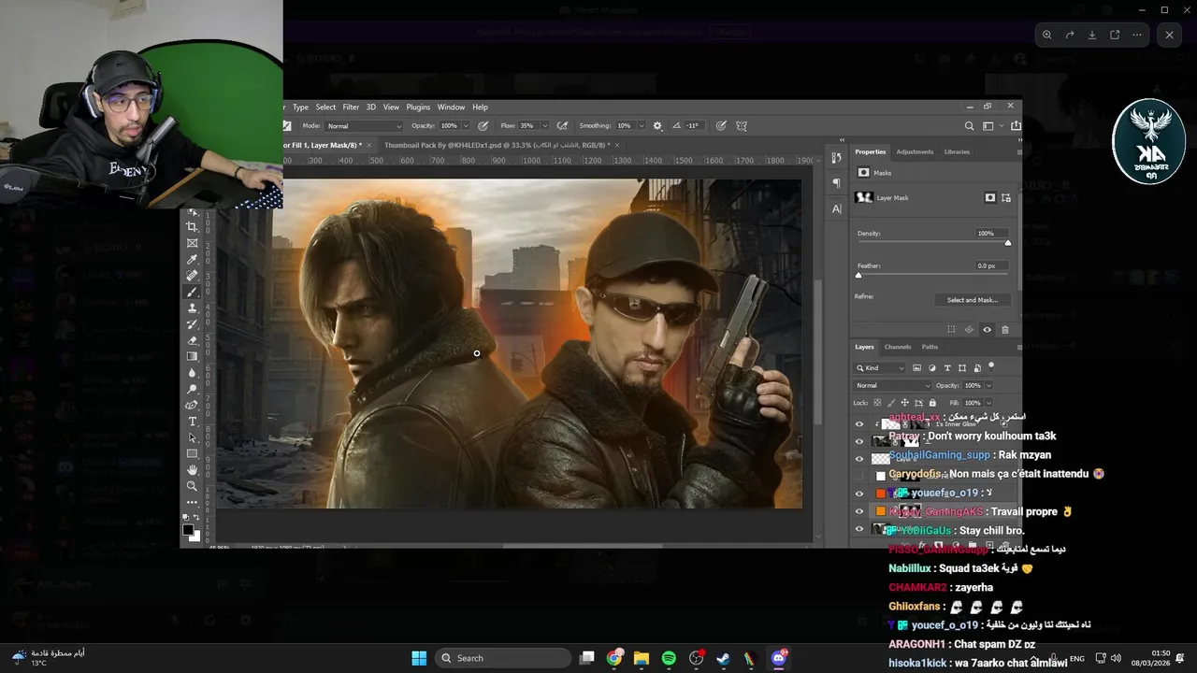Screen dimensions: 1197x673
Task: Open the layer blend mode dropdown
Action: tap(892, 385)
